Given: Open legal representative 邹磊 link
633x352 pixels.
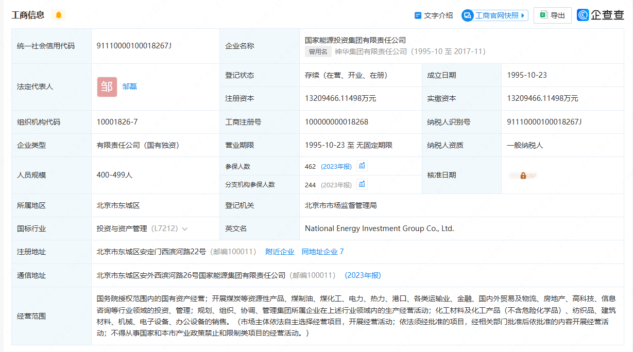Looking at the screenshot, I should click(x=130, y=86).
